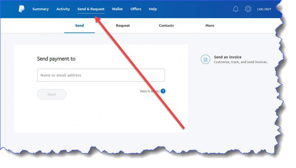Select Send & Request in top navigation
Image resolution: width=296 pixels, height=168 pixels.
91,9
